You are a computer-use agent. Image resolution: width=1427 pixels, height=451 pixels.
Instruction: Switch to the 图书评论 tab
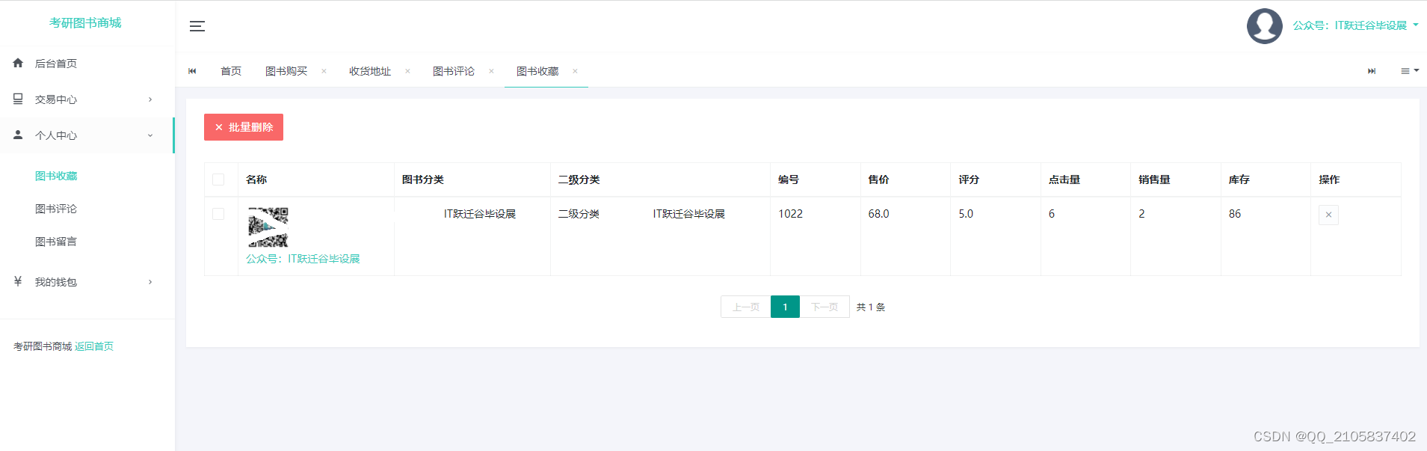pos(454,71)
